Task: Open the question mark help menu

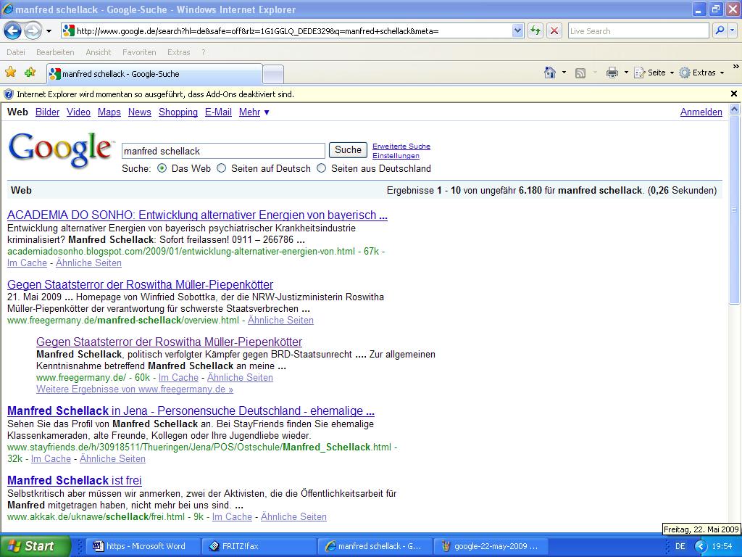Action: [x=204, y=52]
